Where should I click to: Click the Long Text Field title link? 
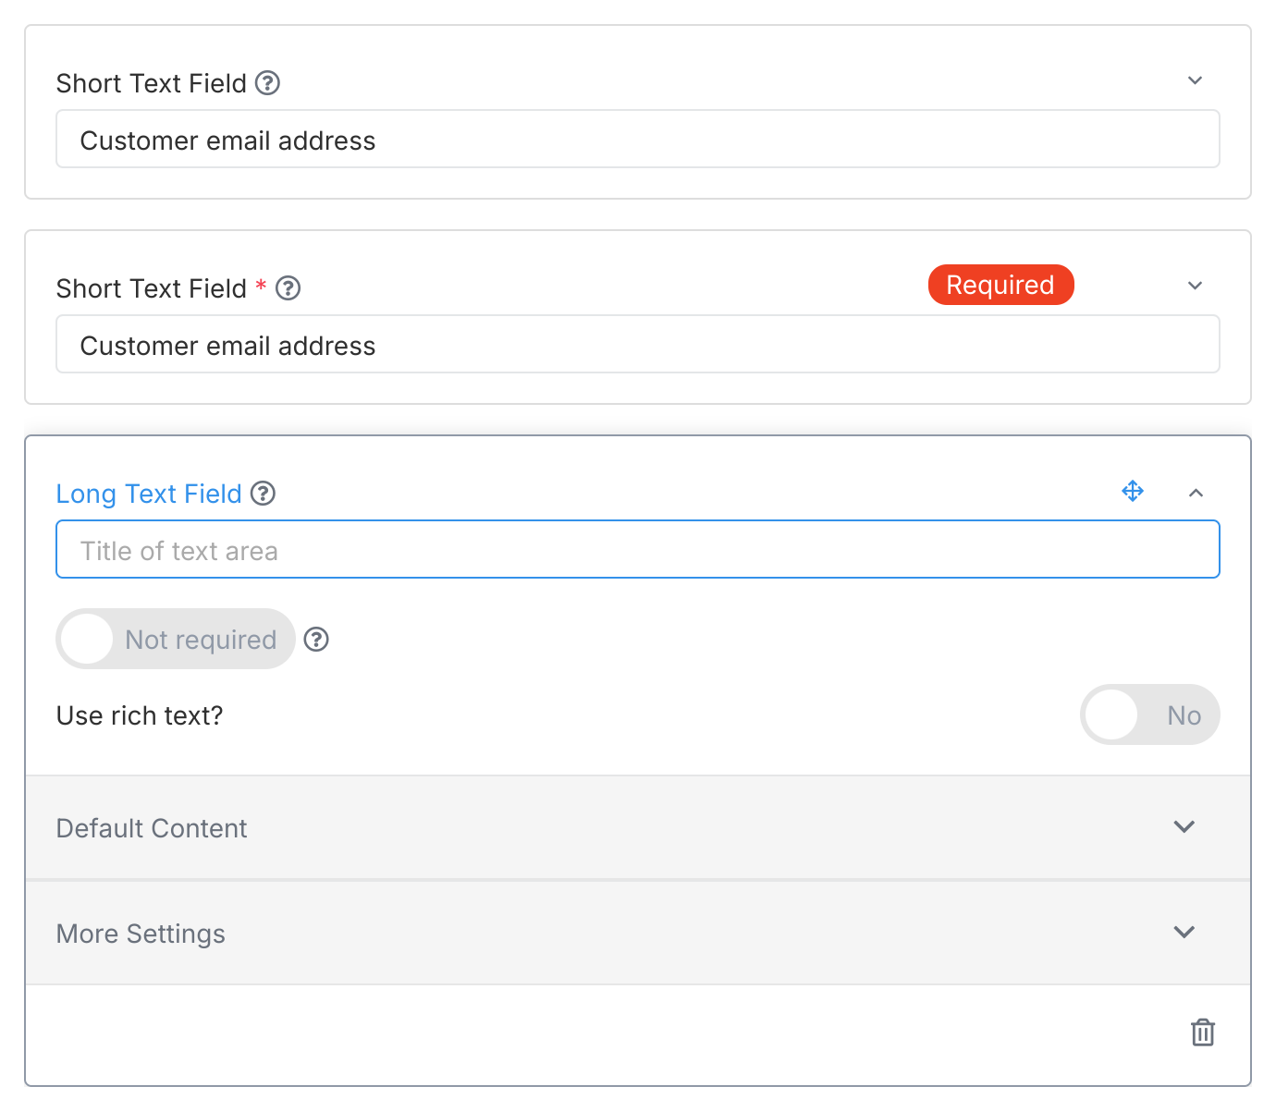click(149, 494)
